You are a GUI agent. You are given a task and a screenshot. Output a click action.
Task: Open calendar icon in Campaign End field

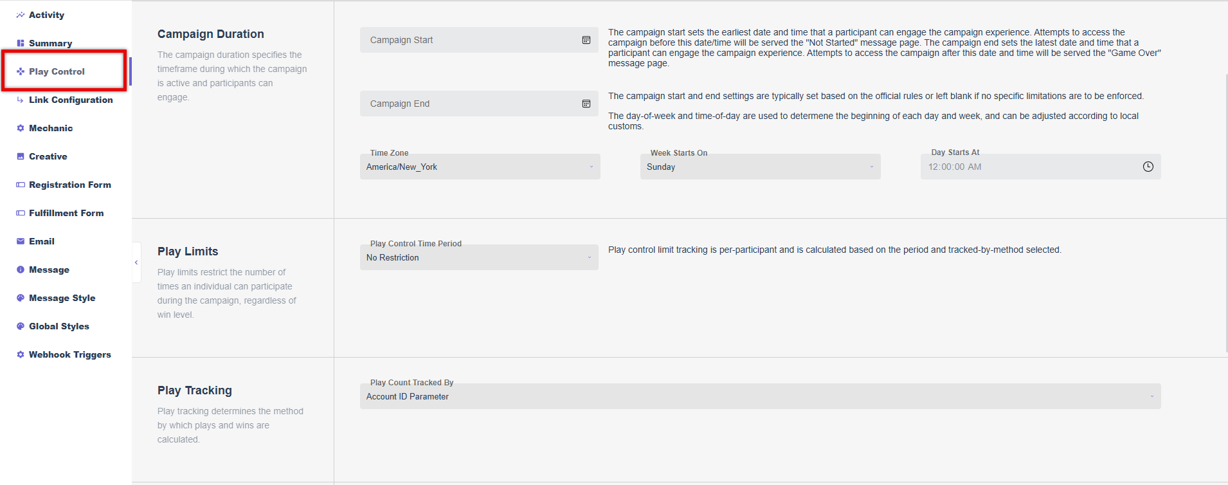tap(586, 104)
